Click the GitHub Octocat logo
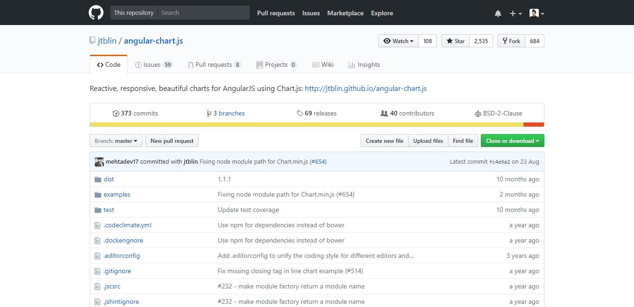Viewport: 634px width, 307px height. click(x=96, y=13)
